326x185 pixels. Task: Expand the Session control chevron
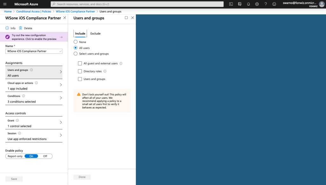pyautogui.click(x=61, y=135)
